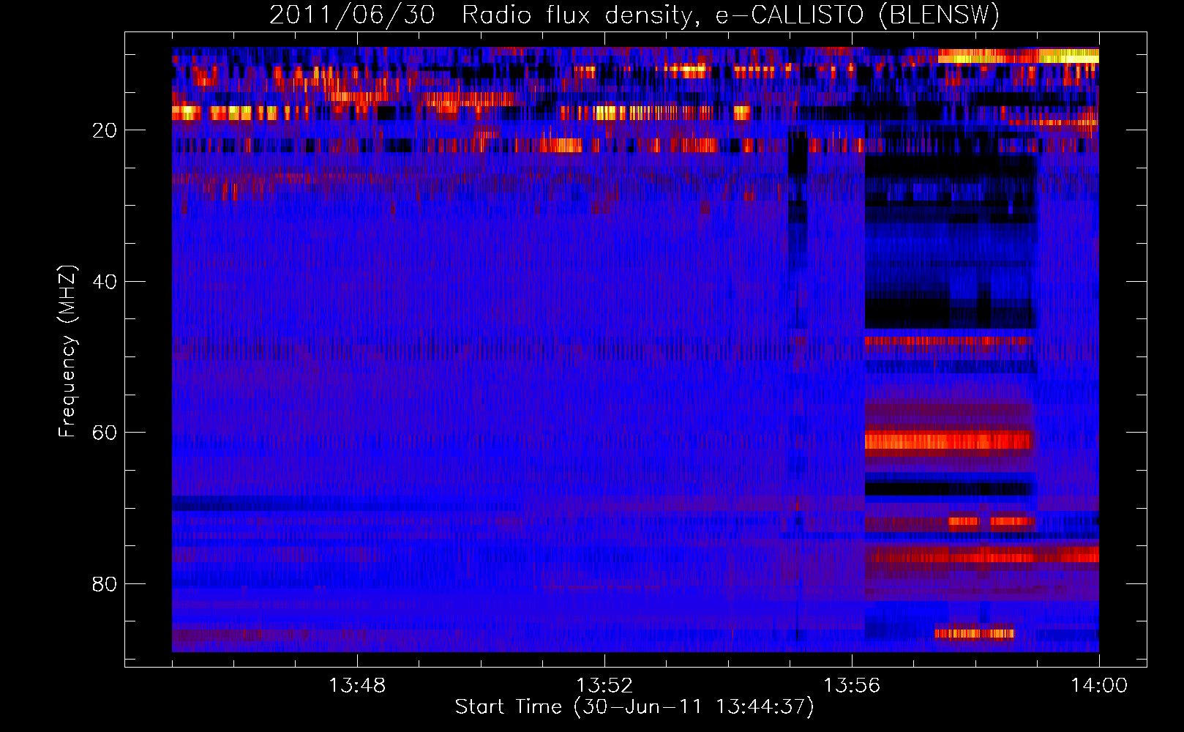Click the 'Start Time (30-Jun-11 13:44:37)' label
The width and height of the screenshot is (1184, 732).
tap(634, 707)
